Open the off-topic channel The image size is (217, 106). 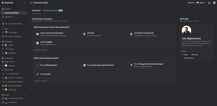[x=14, y=90]
